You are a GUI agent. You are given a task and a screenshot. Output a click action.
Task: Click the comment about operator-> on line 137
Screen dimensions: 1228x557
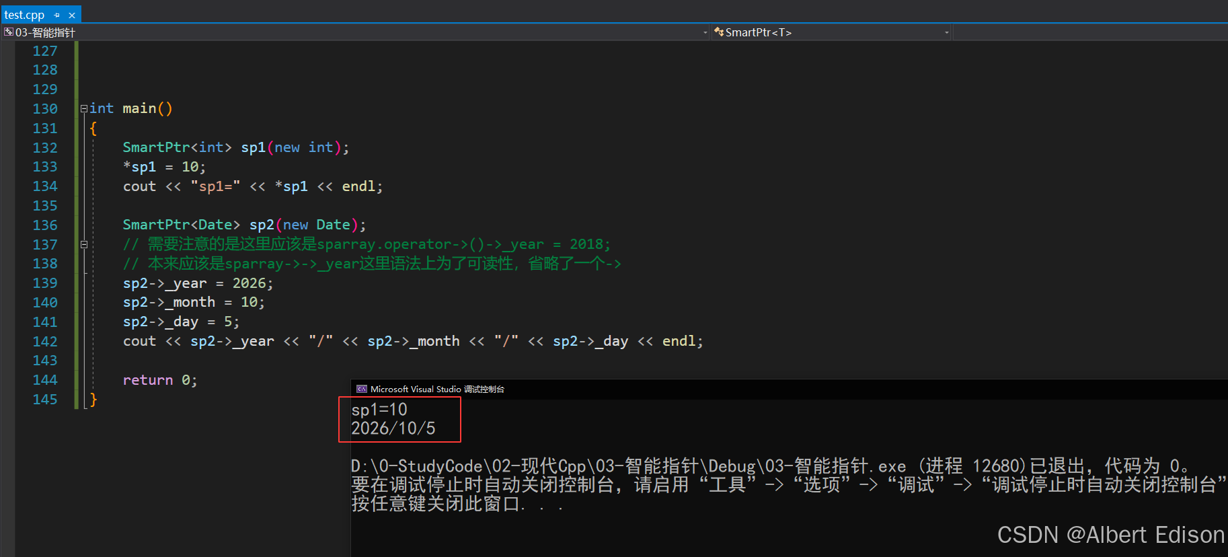[367, 244]
